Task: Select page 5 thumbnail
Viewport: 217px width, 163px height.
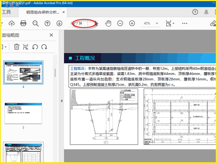Action: click(23, 113)
